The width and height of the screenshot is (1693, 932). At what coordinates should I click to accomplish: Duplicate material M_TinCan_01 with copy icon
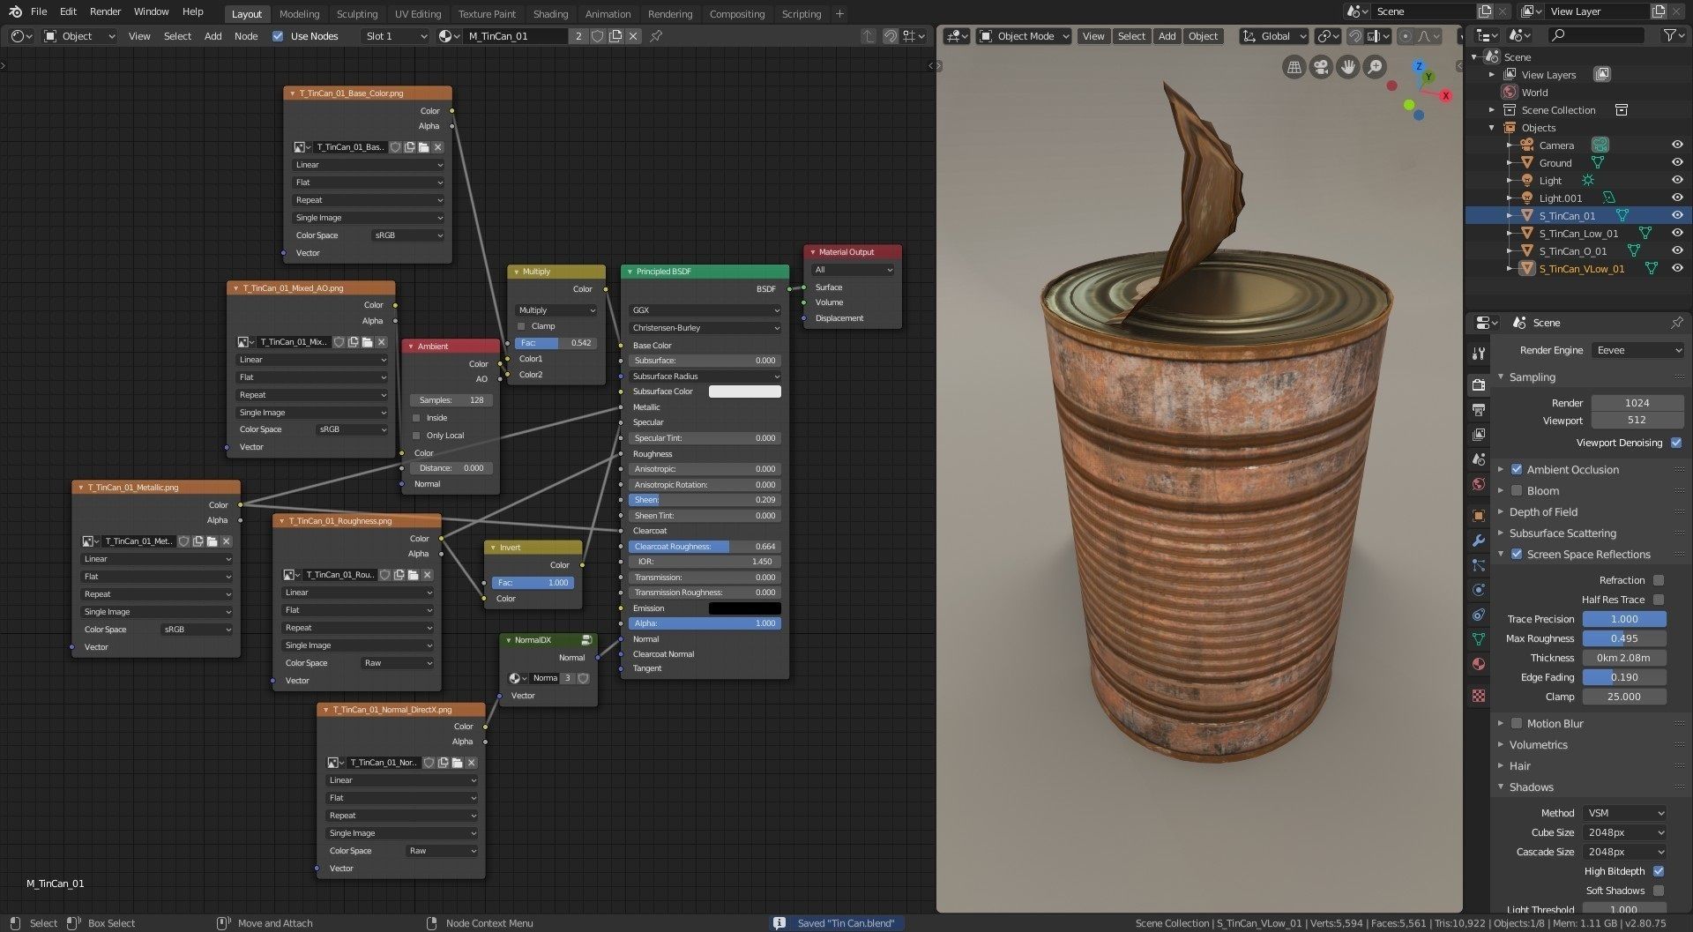click(615, 36)
